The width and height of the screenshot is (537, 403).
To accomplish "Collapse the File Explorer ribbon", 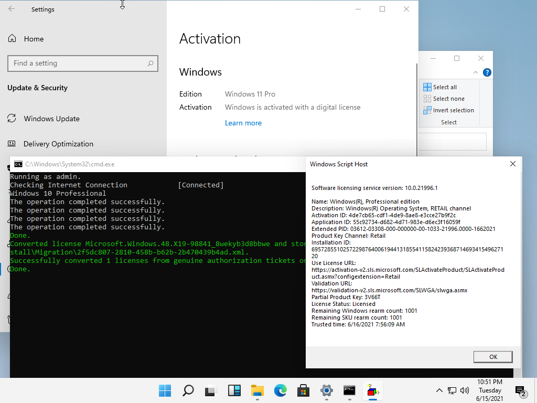I will [x=476, y=73].
